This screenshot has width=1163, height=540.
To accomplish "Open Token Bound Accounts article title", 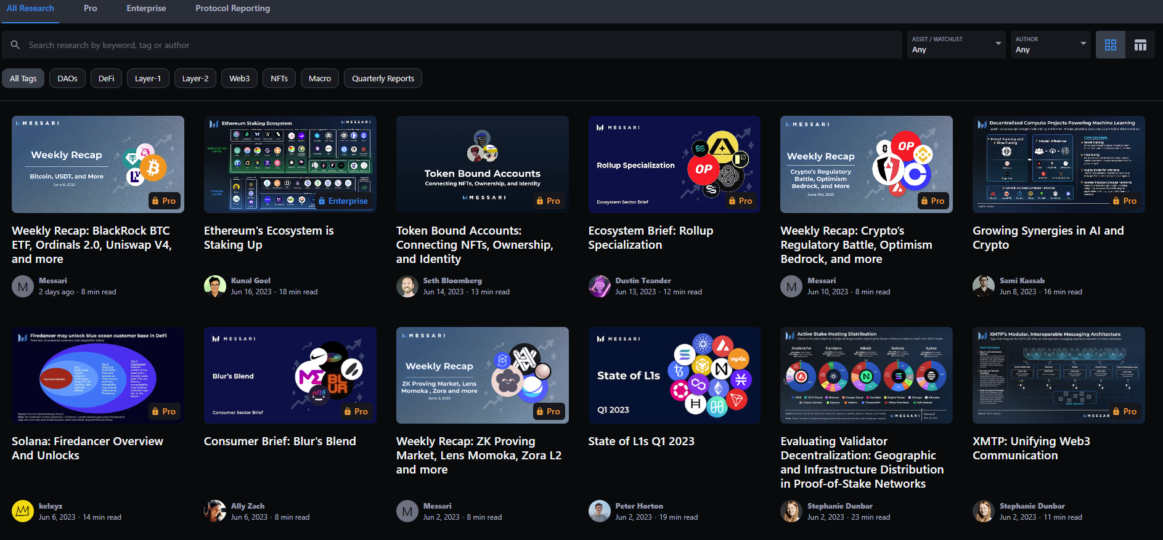I will click(475, 244).
